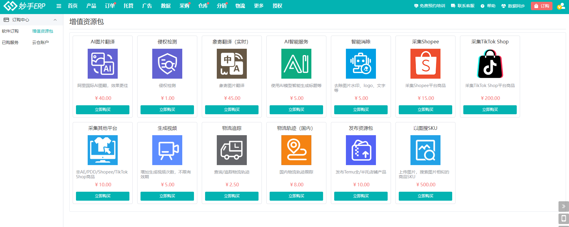The height and width of the screenshot is (227, 569).
Task: Click the 采集Shopee bag icon
Action: 425,64
